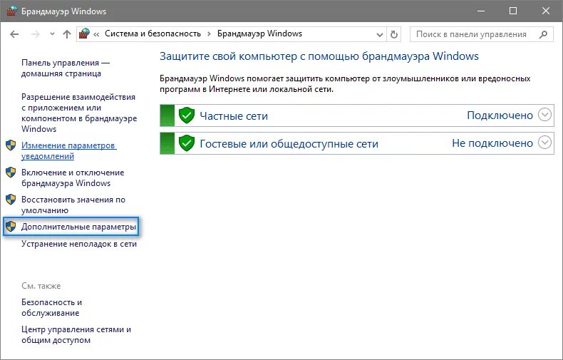
Task: Click the green shield icon for 'Гостевые' networks
Action: (x=186, y=143)
